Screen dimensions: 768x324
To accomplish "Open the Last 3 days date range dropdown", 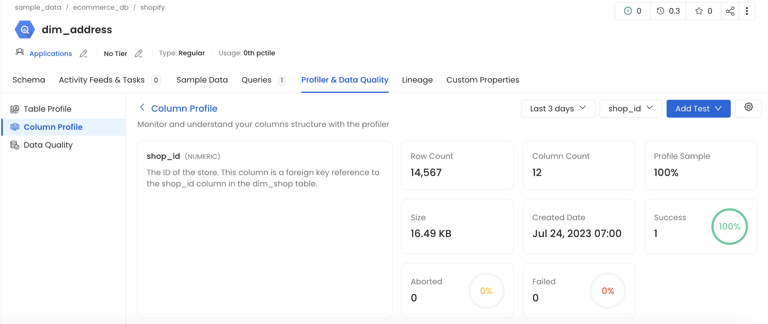I will tap(558, 109).
